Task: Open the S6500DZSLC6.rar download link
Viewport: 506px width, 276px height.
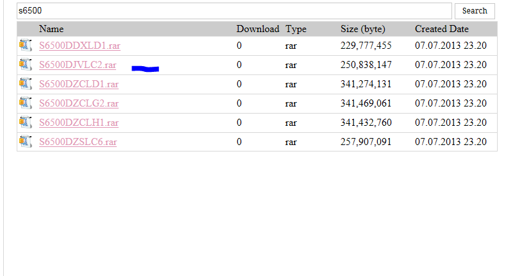Action: [x=78, y=142]
